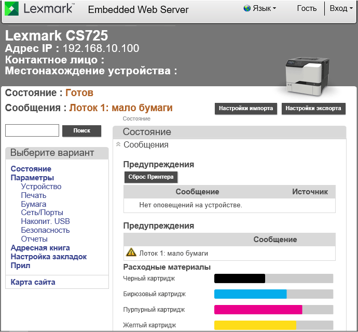This screenshot has width=358, height=332.
Task: Open the Настройка закладок link
Action: click(49, 257)
